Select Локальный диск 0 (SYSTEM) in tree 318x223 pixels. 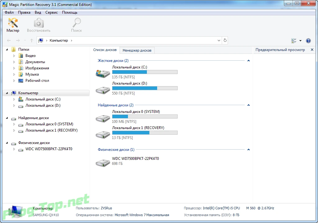click(49, 124)
